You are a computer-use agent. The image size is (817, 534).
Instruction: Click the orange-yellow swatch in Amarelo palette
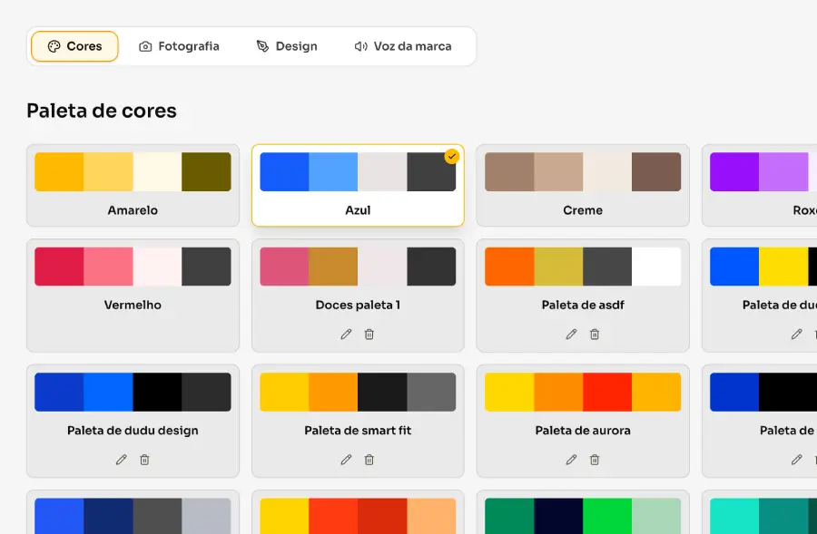[59, 171]
